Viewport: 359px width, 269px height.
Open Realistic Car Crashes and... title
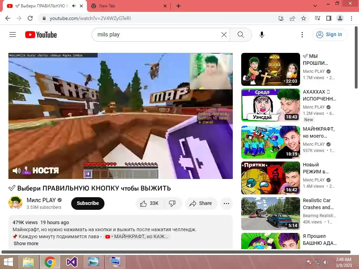(318, 204)
